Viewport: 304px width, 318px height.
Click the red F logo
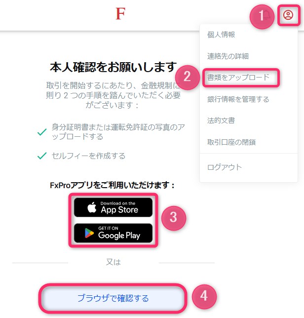[x=120, y=14]
